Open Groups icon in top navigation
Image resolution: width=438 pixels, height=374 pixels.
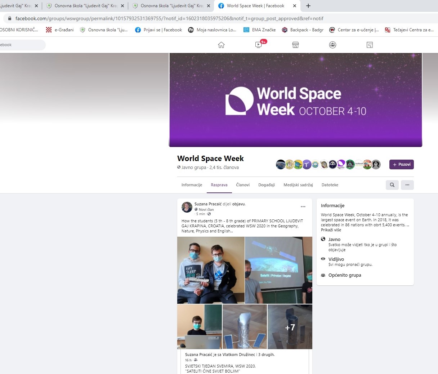pyautogui.click(x=332, y=45)
